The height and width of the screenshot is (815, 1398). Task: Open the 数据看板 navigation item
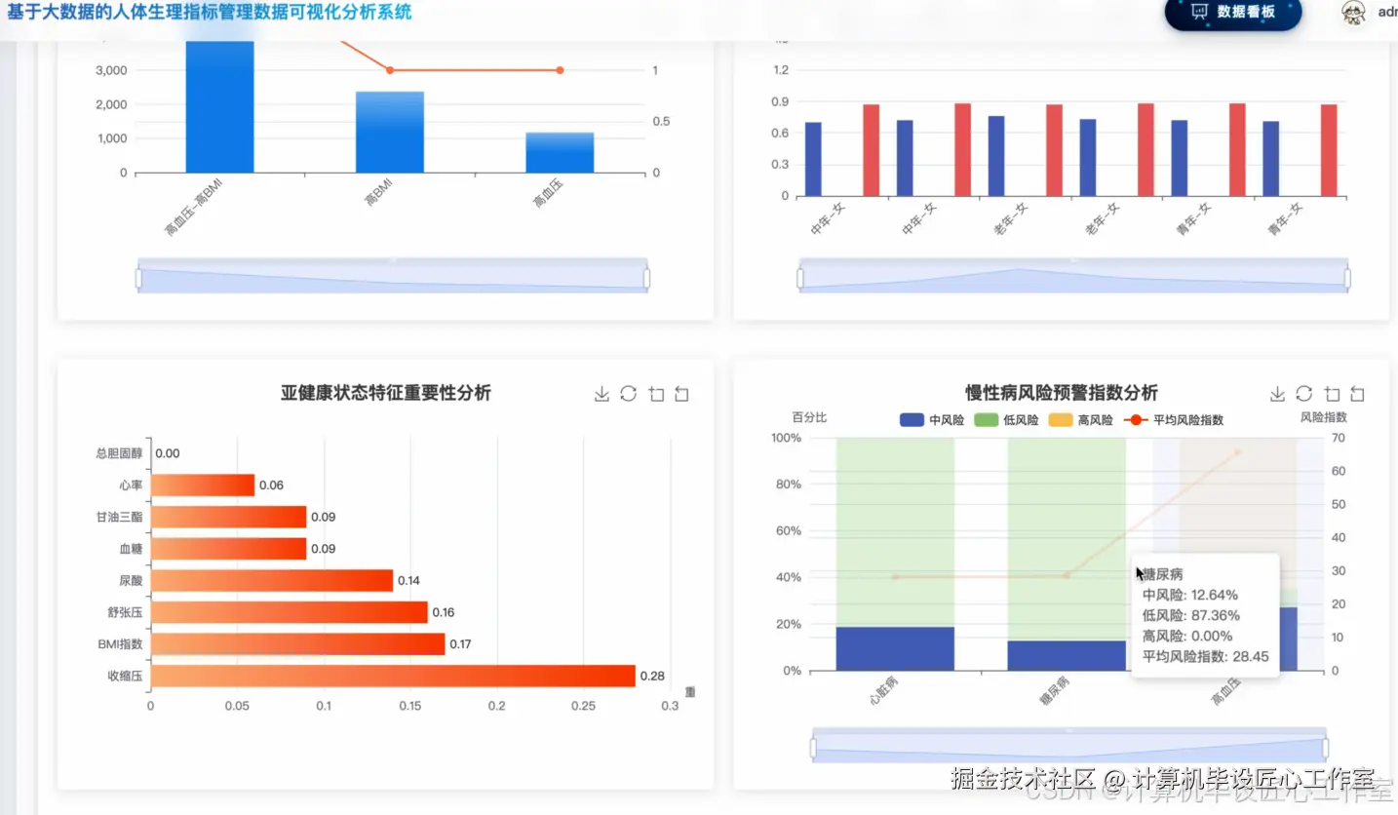pos(1232,15)
